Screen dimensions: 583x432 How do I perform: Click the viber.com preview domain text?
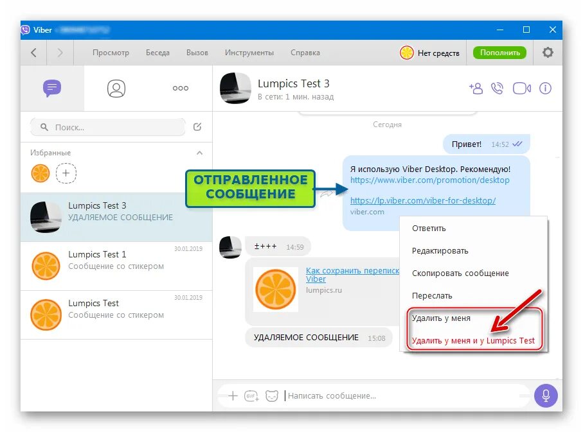pyautogui.click(x=367, y=212)
